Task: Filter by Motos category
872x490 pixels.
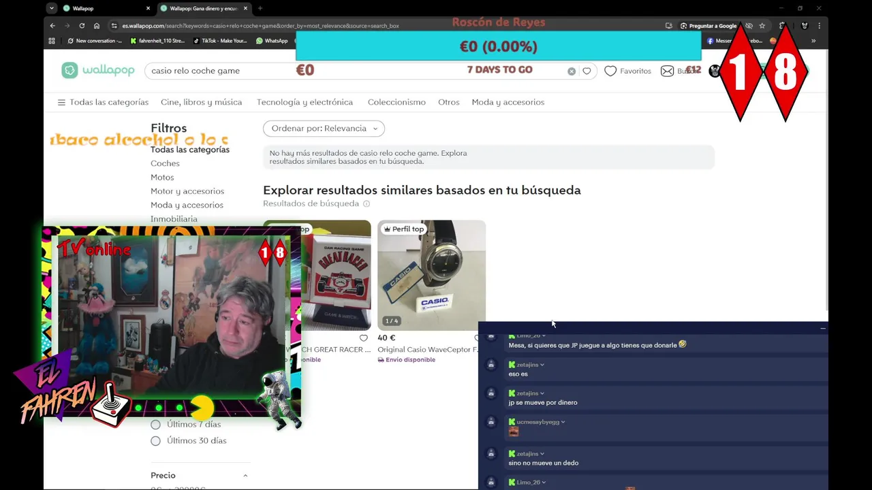Action: point(162,177)
